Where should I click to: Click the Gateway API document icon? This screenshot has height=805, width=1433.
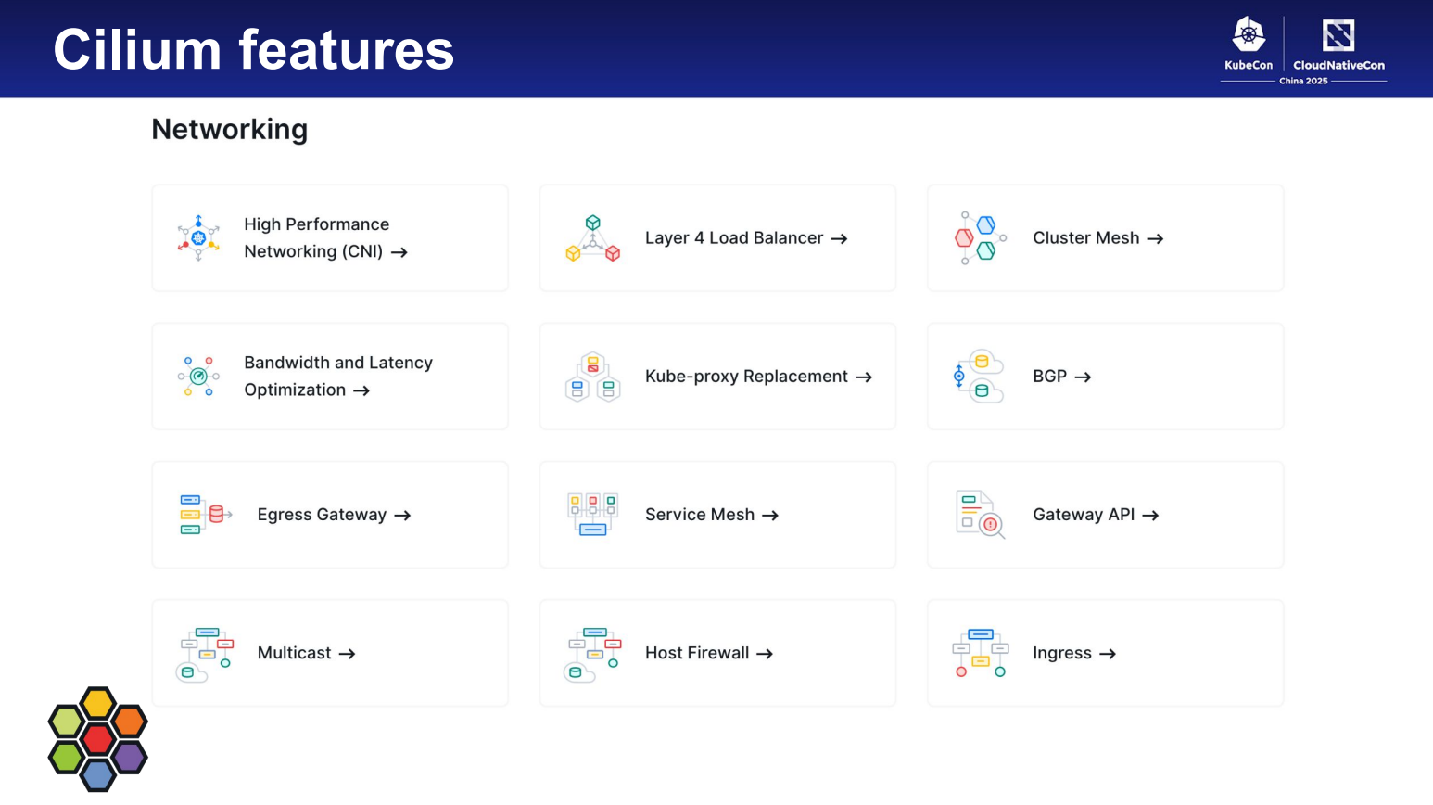point(981,515)
